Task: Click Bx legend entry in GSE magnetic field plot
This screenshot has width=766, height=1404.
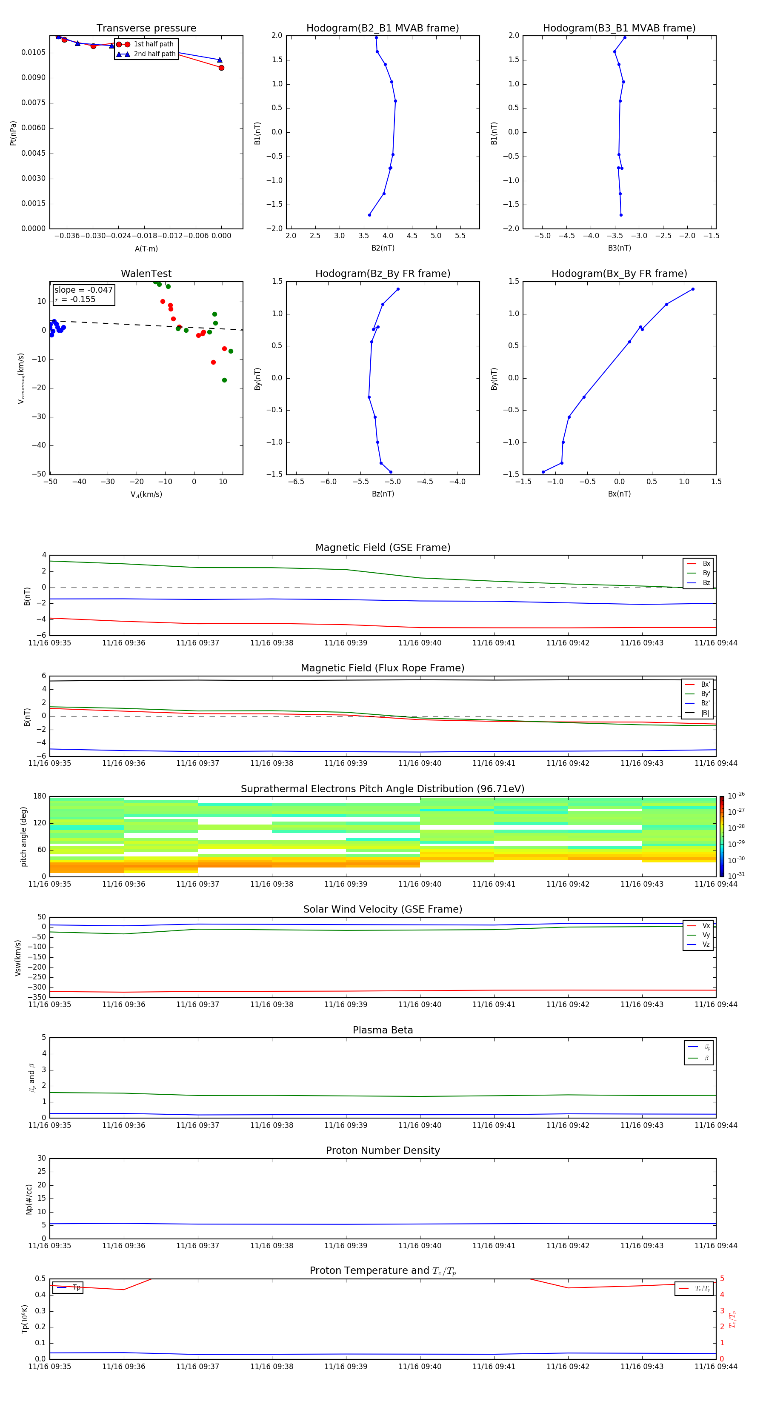Action: click(698, 564)
